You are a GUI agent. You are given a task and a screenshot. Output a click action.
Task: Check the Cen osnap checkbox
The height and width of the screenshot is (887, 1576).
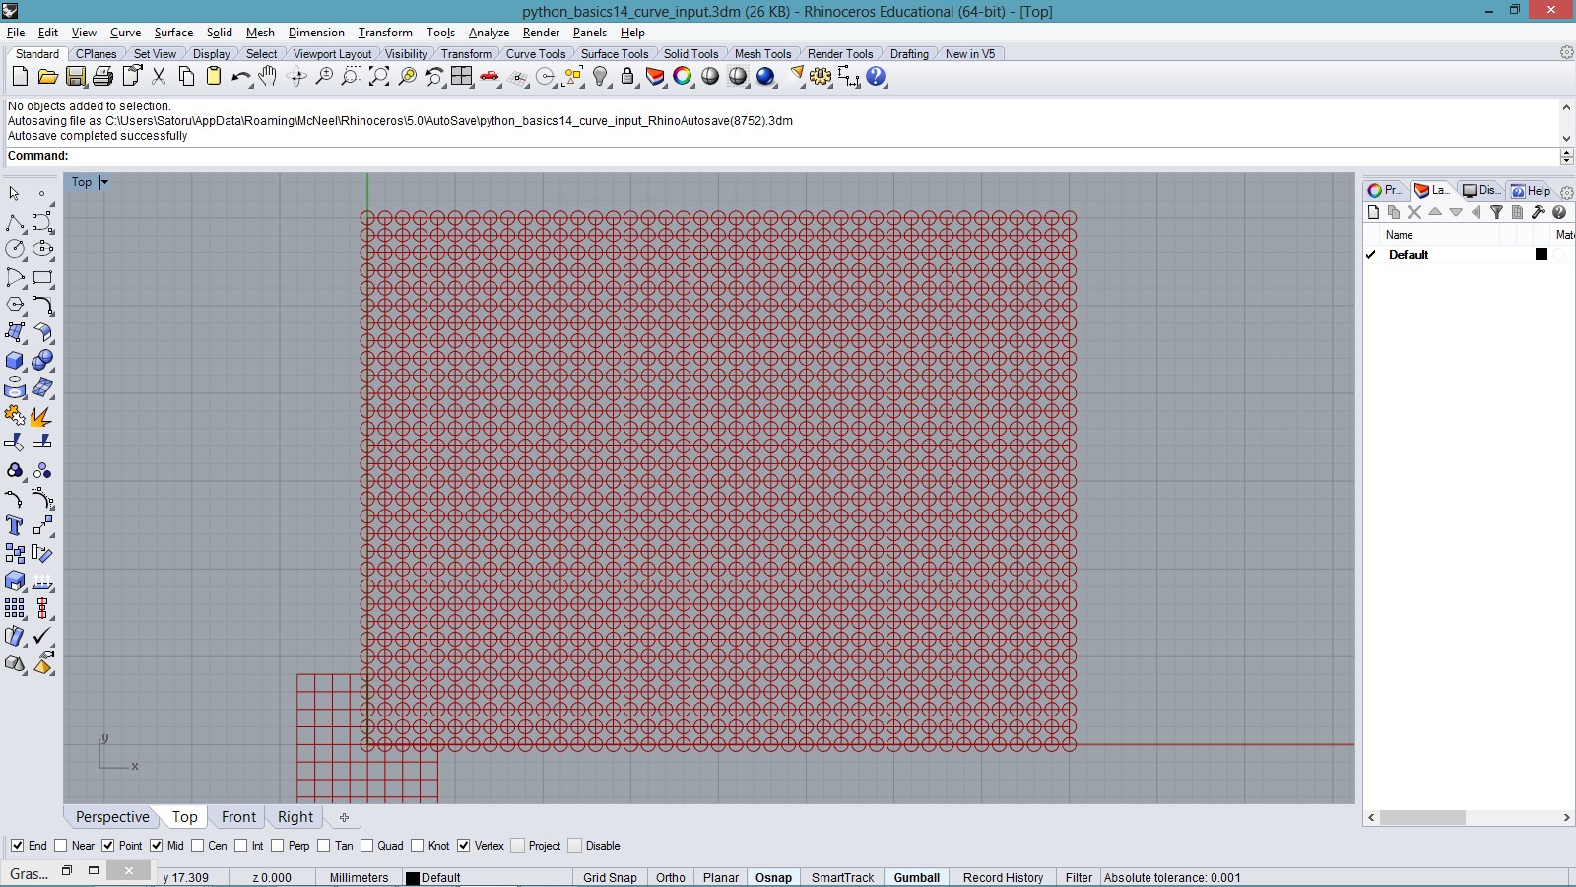point(198,846)
